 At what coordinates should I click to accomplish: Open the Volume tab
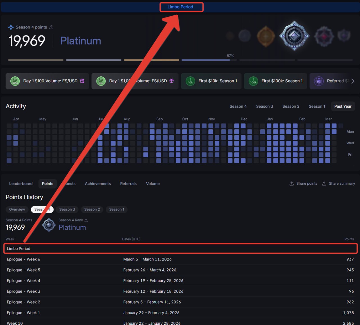point(153,183)
